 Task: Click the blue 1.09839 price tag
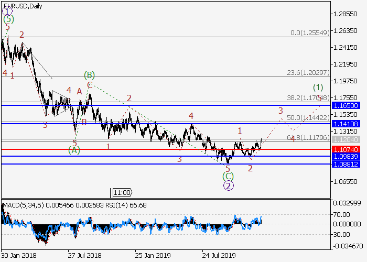(x=346, y=157)
